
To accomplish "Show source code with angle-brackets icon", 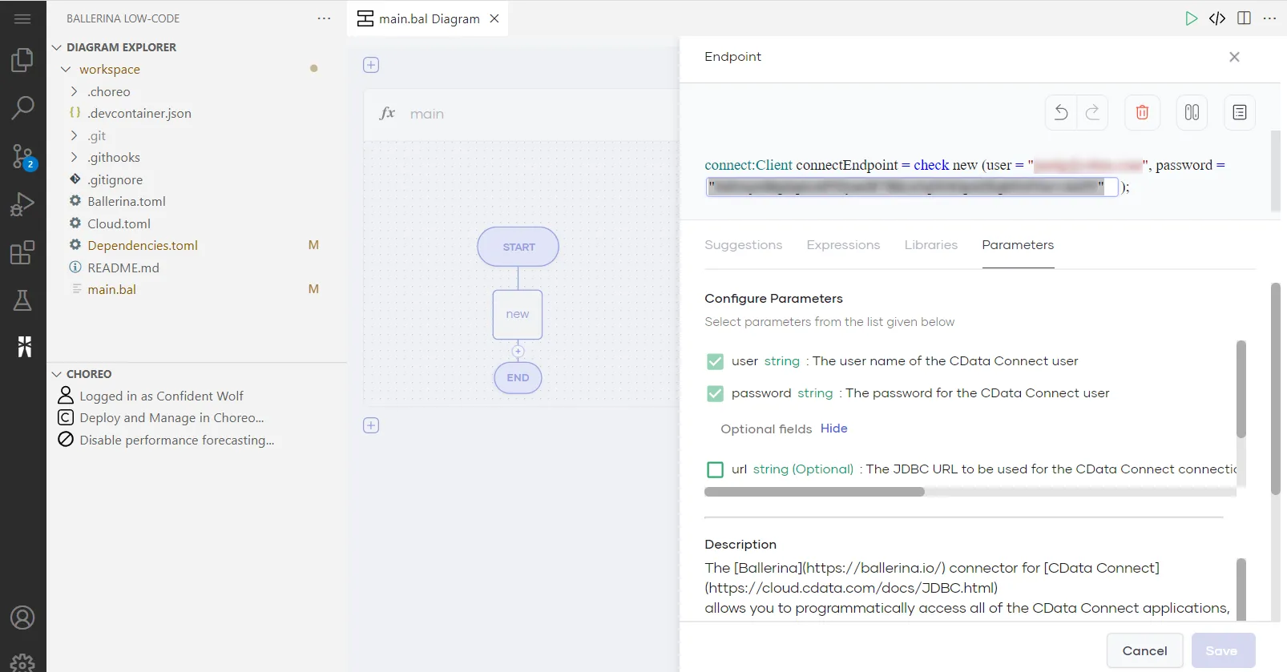I will tap(1217, 18).
